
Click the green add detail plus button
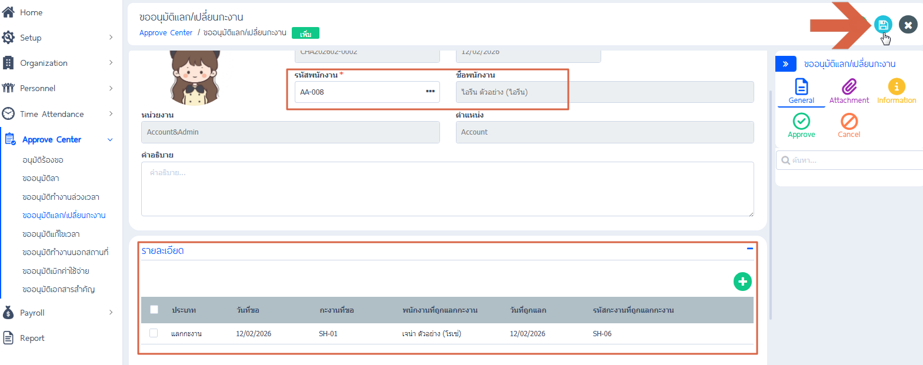(x=742, y=282)
